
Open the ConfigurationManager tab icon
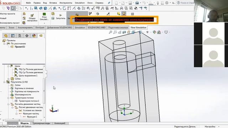pyautogui.click(x=20, y=36)
